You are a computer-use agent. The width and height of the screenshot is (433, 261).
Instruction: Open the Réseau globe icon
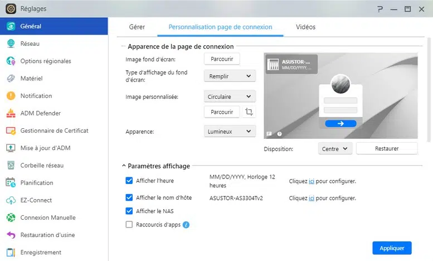[x=11, y=43]
